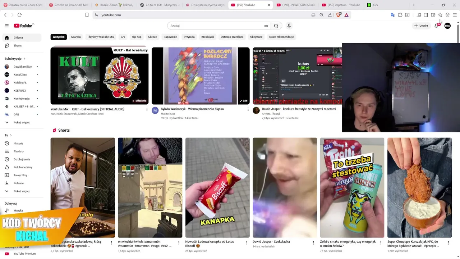
Task: Click the zoom magnifier icon in address bar
Action: click(x=321, y=15)
